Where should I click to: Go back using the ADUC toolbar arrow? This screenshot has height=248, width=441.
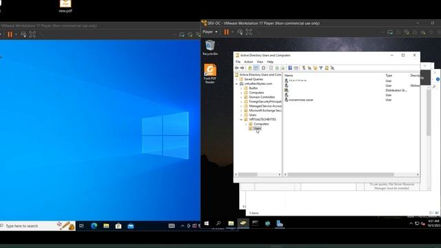[x=236, y=68]
